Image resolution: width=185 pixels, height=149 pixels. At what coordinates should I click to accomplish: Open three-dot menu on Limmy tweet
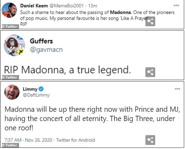pyautogui.click(x=177, y=89)
